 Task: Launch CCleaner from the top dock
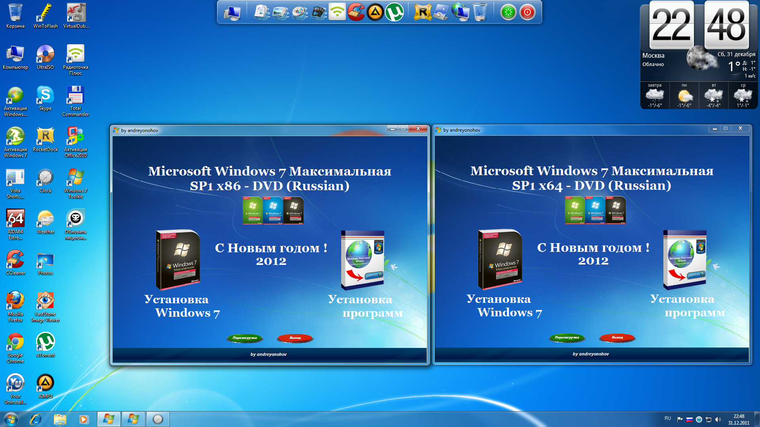point(356,12)
